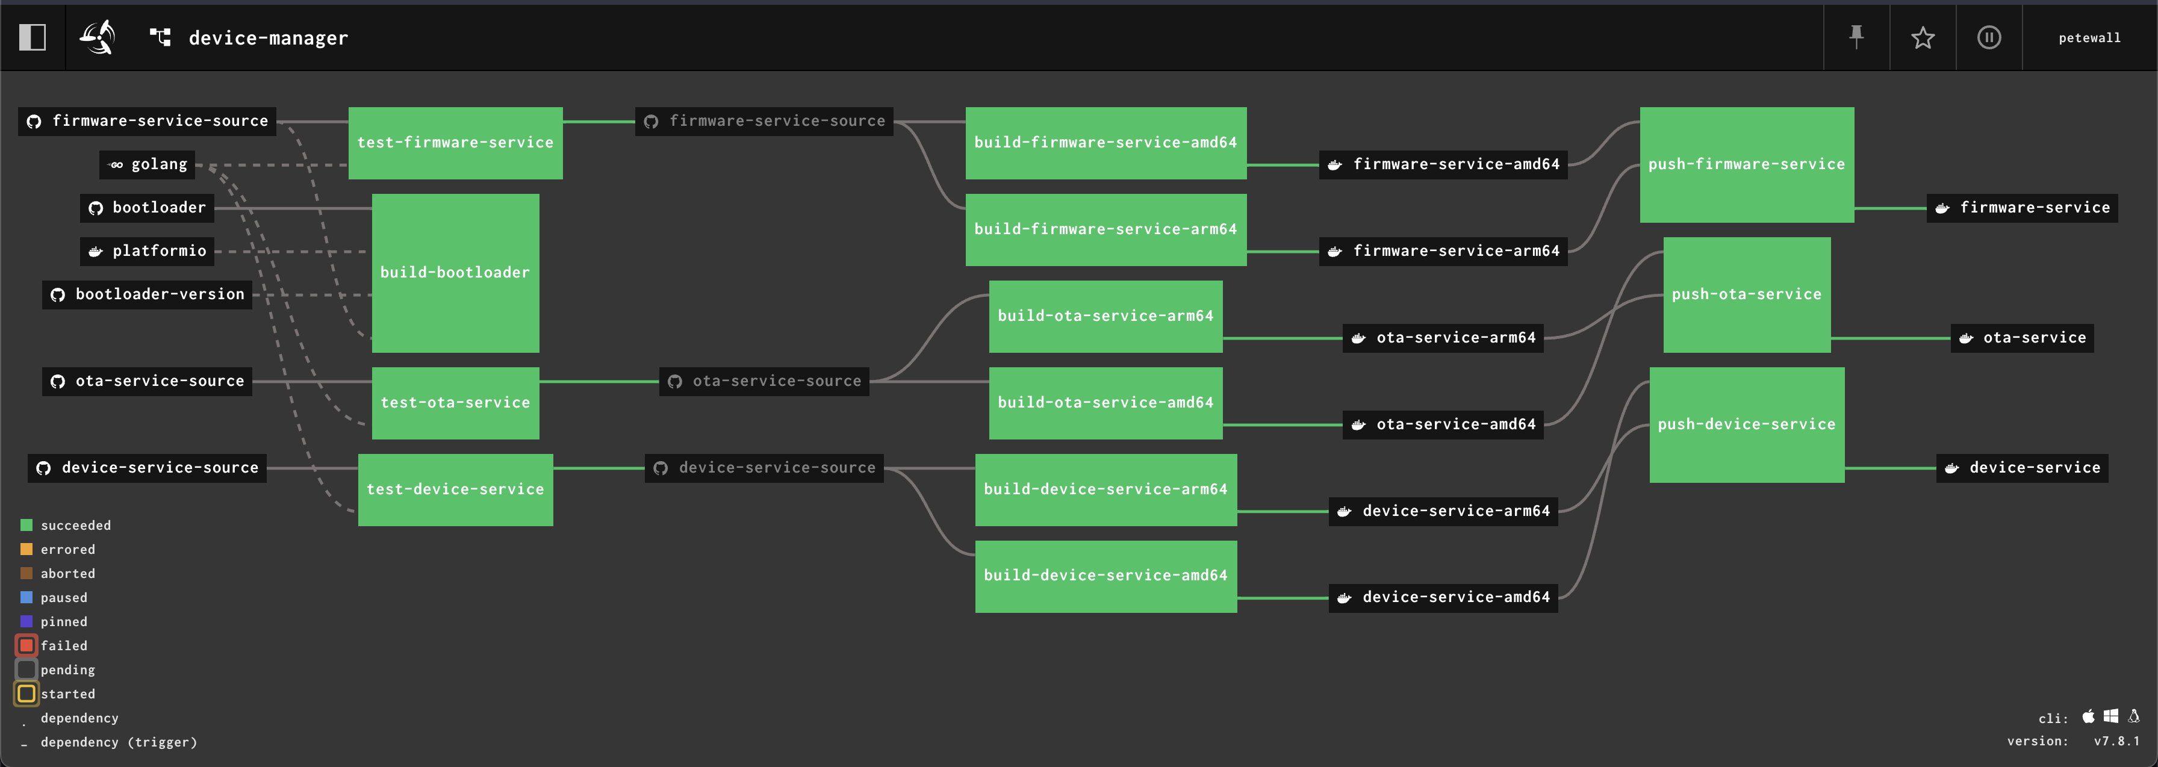Open the push-device-service job
This screenshot has height=767, width=2158.
1747,424
